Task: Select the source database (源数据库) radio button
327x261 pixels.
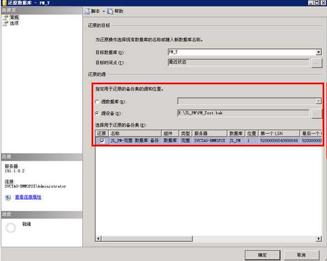Action: click(97, 102)
